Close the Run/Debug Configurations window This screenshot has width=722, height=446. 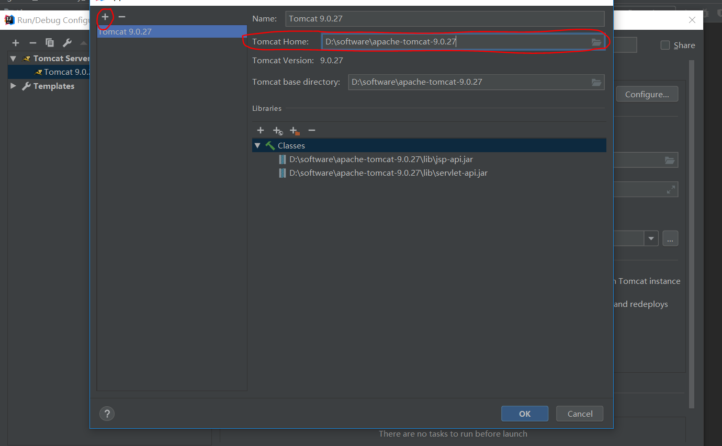coord(692,20)
